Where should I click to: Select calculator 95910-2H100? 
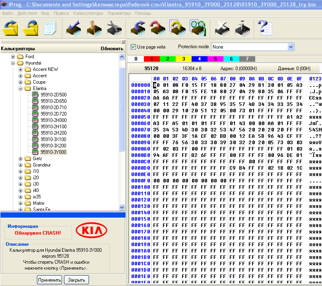click(53, 127)
